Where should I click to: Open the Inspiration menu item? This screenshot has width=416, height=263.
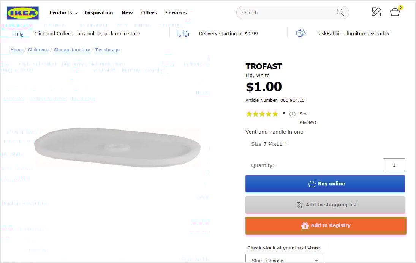coord(99,13)
